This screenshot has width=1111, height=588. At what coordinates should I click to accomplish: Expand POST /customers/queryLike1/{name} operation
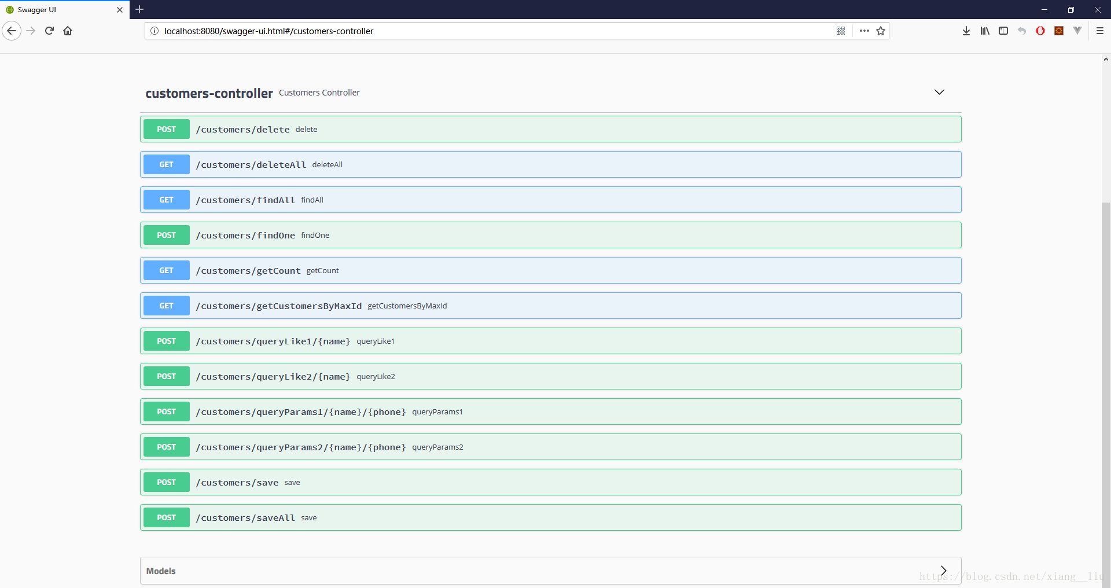551,341
